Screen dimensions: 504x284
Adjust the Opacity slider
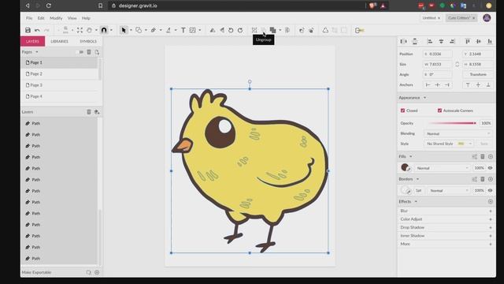coord(453,123)
